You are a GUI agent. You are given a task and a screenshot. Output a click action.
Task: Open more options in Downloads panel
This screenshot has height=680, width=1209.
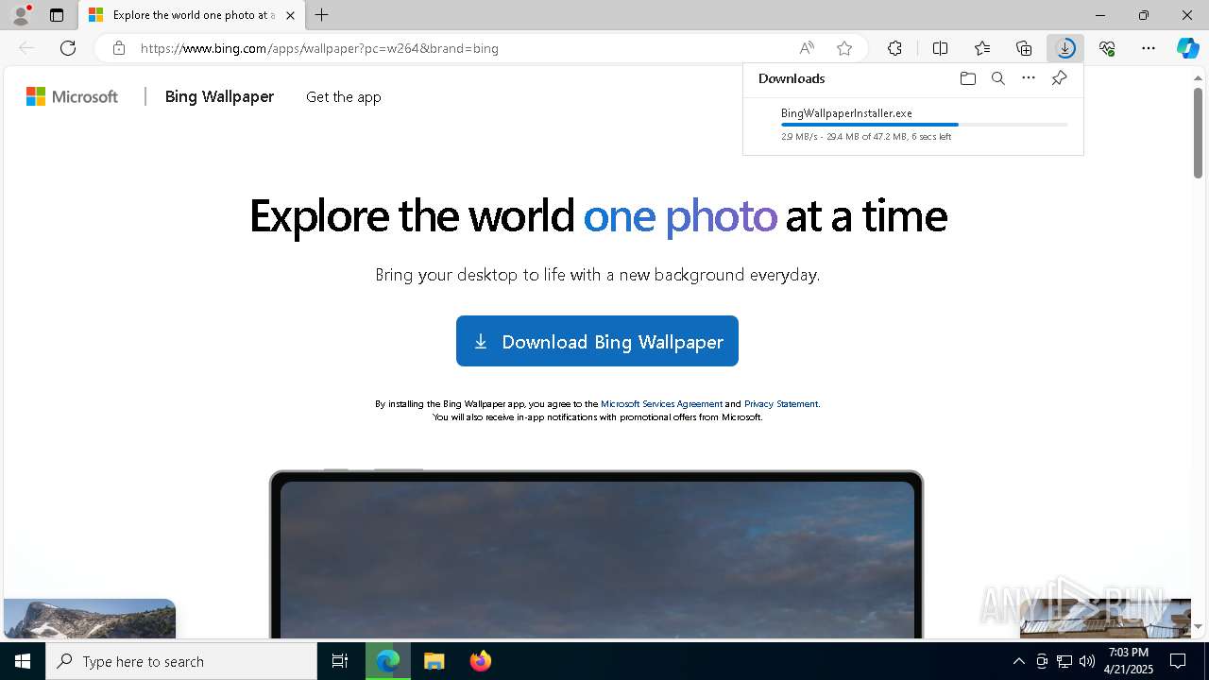tap(1029, 78)
